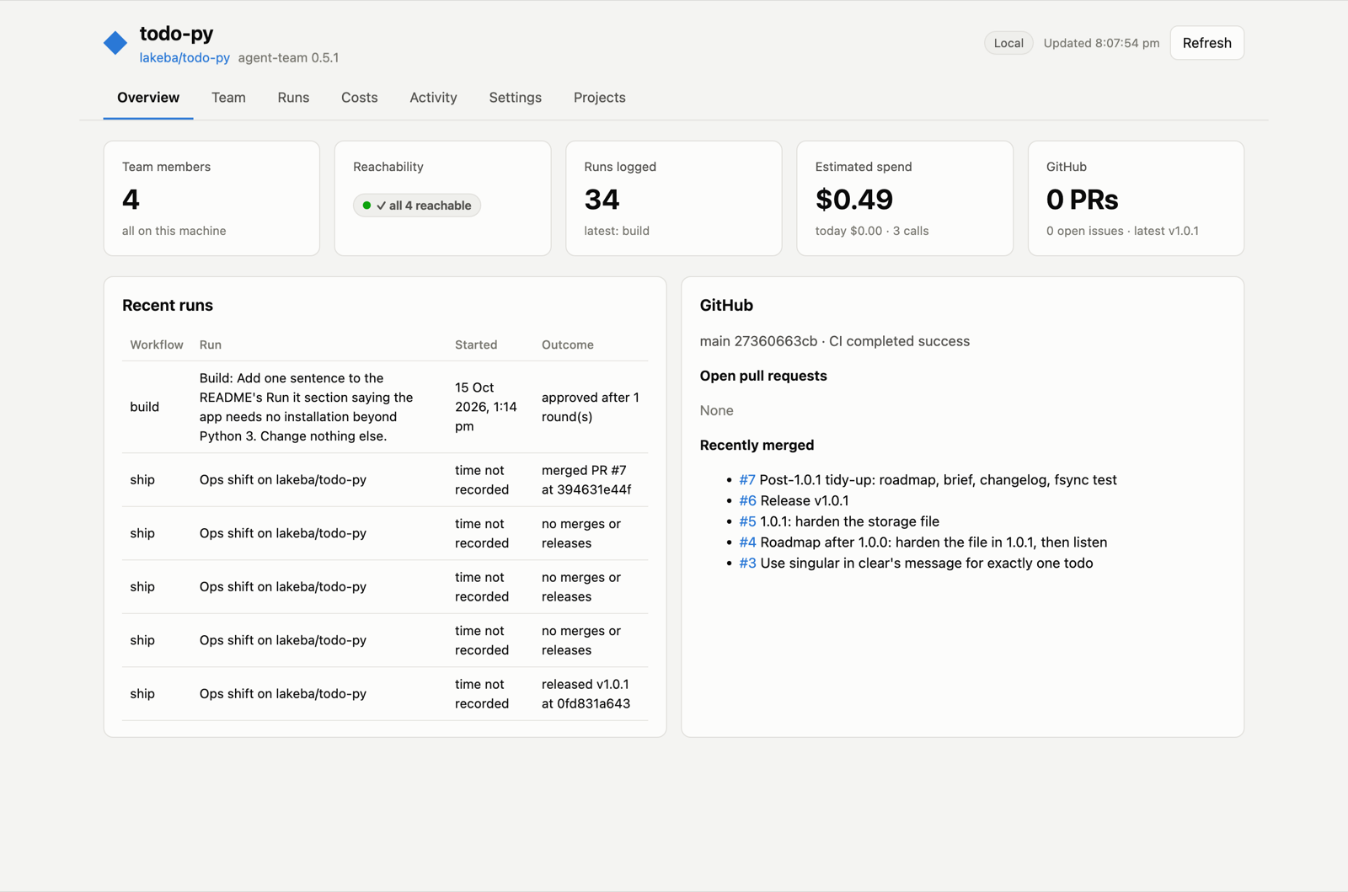
Task: Click the Refresh button
Action: (x=1206, y=43)
